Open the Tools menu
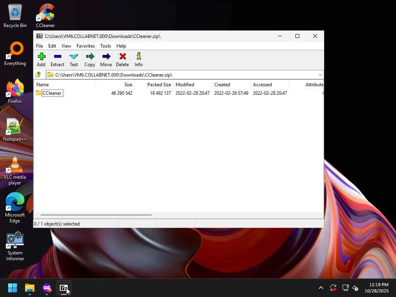The image size is (396, 297). [x=106, y=46]
